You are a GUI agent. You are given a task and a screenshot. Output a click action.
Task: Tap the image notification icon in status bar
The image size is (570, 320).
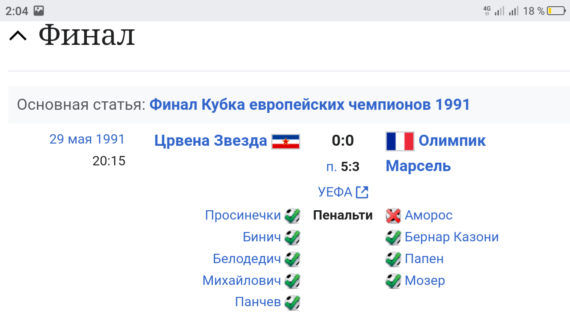pyautogui.click(x=39, y=11)
